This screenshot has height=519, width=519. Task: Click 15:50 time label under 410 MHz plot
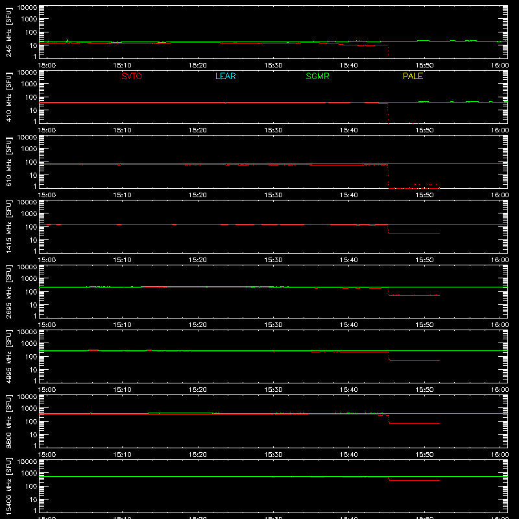[x=424, y=130]
